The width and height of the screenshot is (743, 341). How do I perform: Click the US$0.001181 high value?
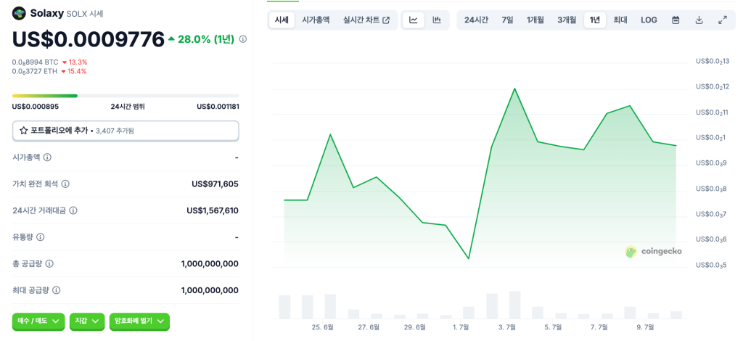point(218,106)
